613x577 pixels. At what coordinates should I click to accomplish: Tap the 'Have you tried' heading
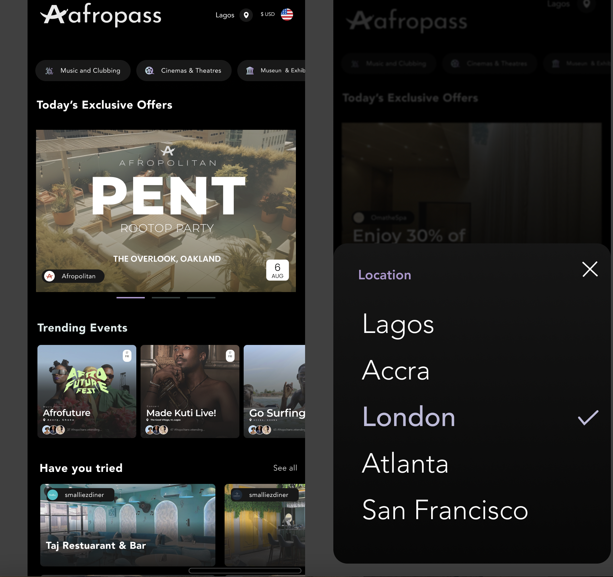click(x=81, y=468)
